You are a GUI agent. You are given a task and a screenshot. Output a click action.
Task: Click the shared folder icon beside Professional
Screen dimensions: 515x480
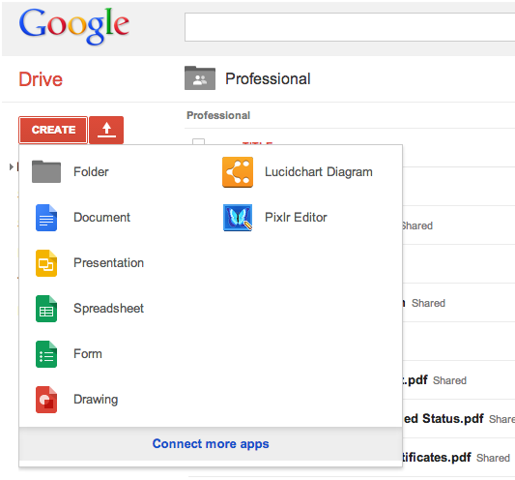pyautogui.click(x=200, y=78)
